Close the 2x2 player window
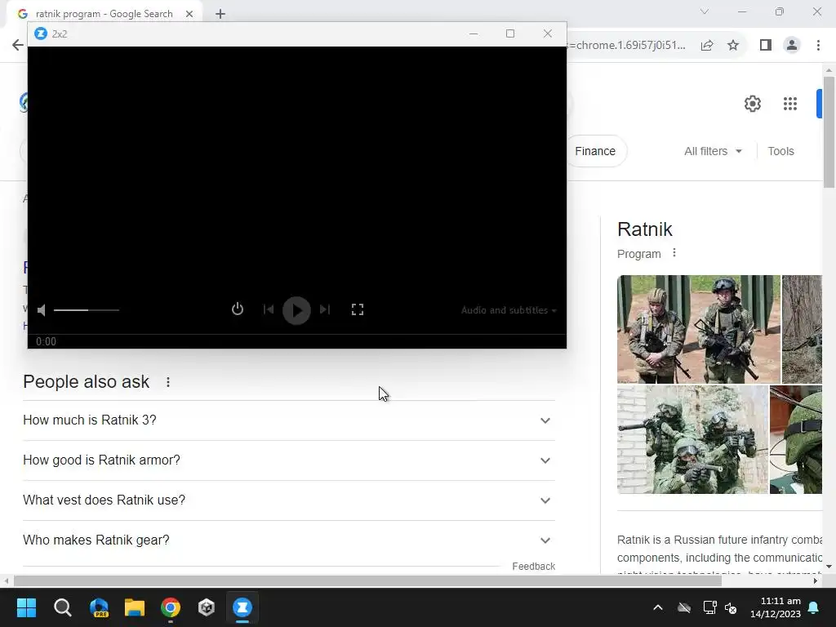 pyautogui.click(x=548, y=33)
